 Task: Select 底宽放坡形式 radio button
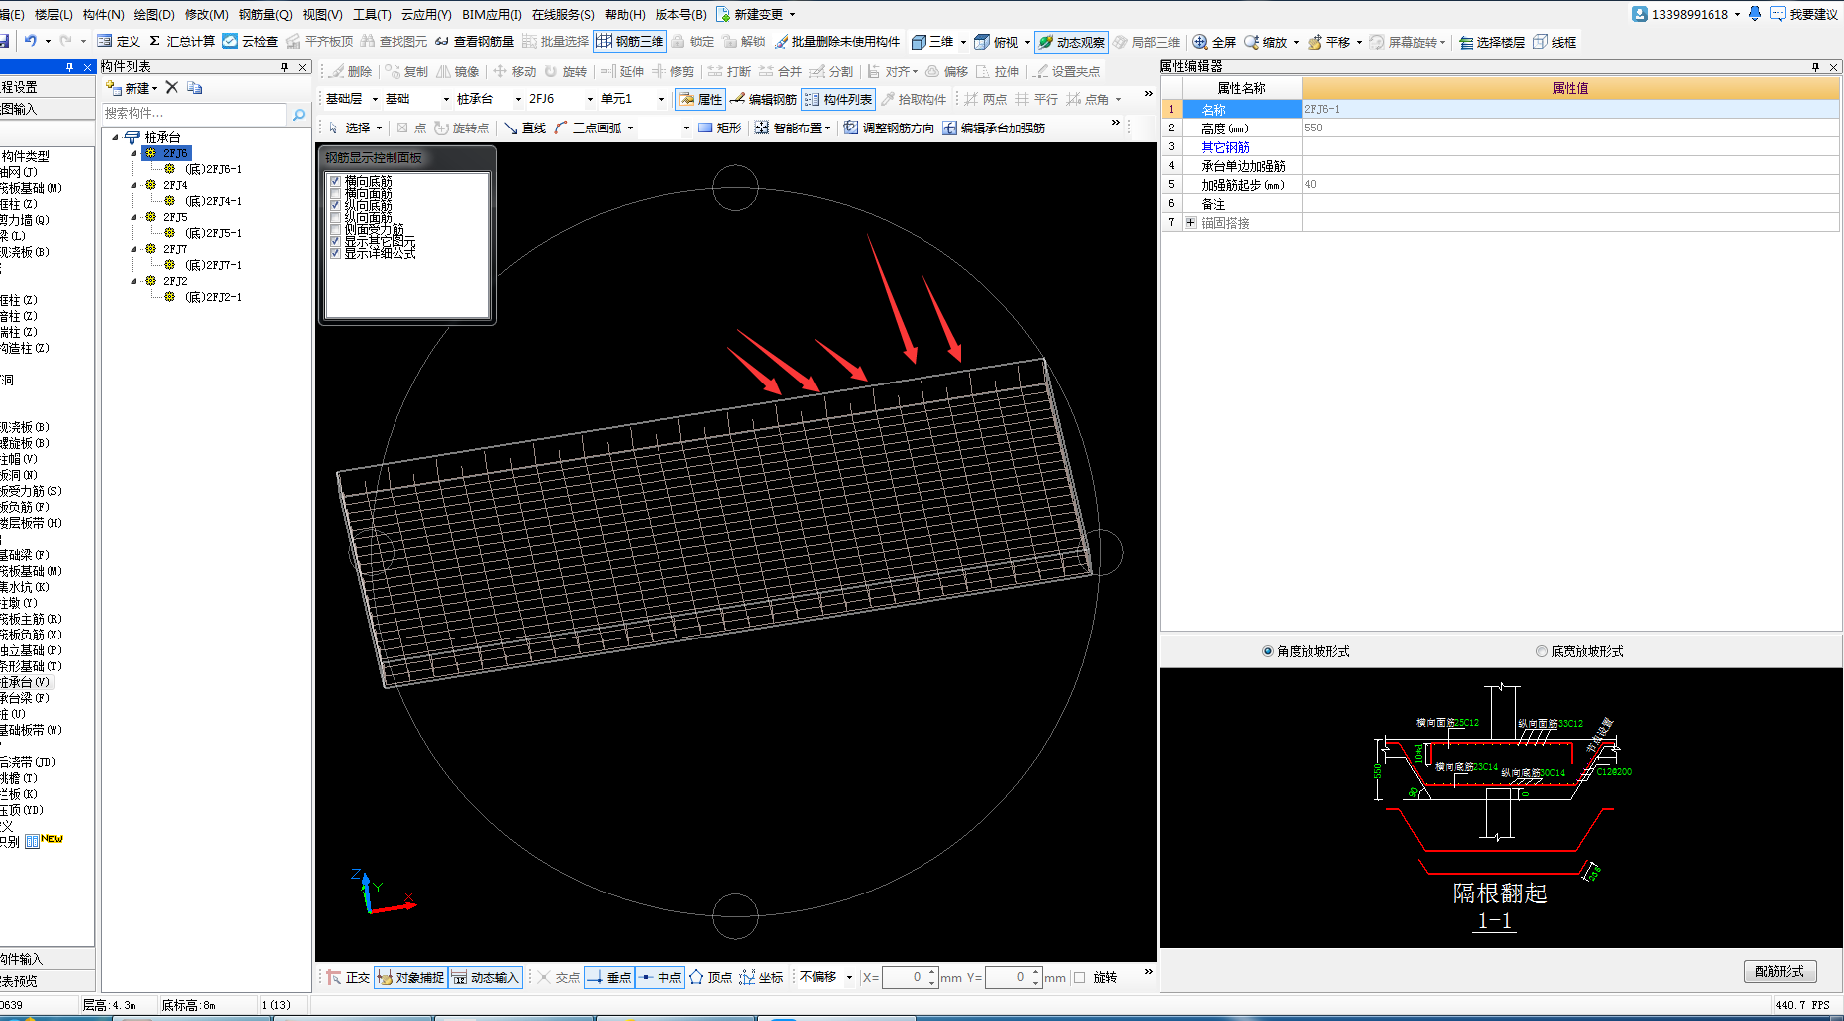[1542, 651]
